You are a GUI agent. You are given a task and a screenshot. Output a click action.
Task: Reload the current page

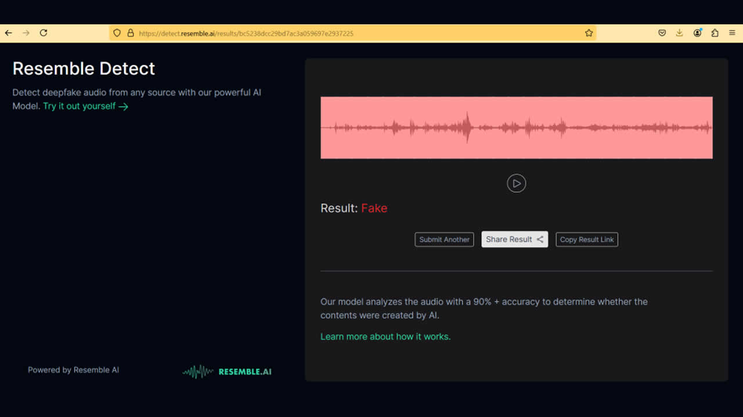click(x=44, y=33)
